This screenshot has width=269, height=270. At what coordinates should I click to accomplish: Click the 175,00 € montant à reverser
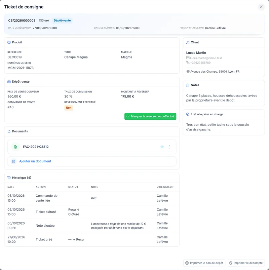127,97
